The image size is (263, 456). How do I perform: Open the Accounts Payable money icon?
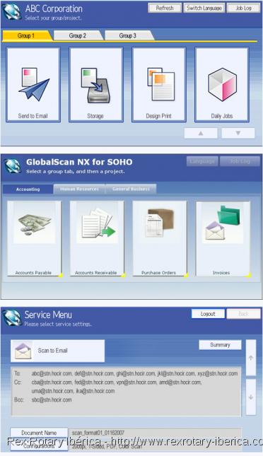(x=35, y=223)
